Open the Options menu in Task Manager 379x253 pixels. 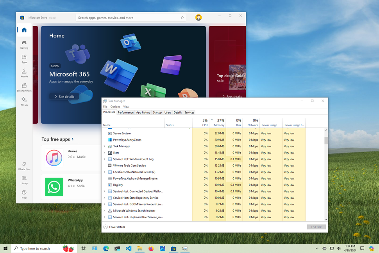[115, 106]
